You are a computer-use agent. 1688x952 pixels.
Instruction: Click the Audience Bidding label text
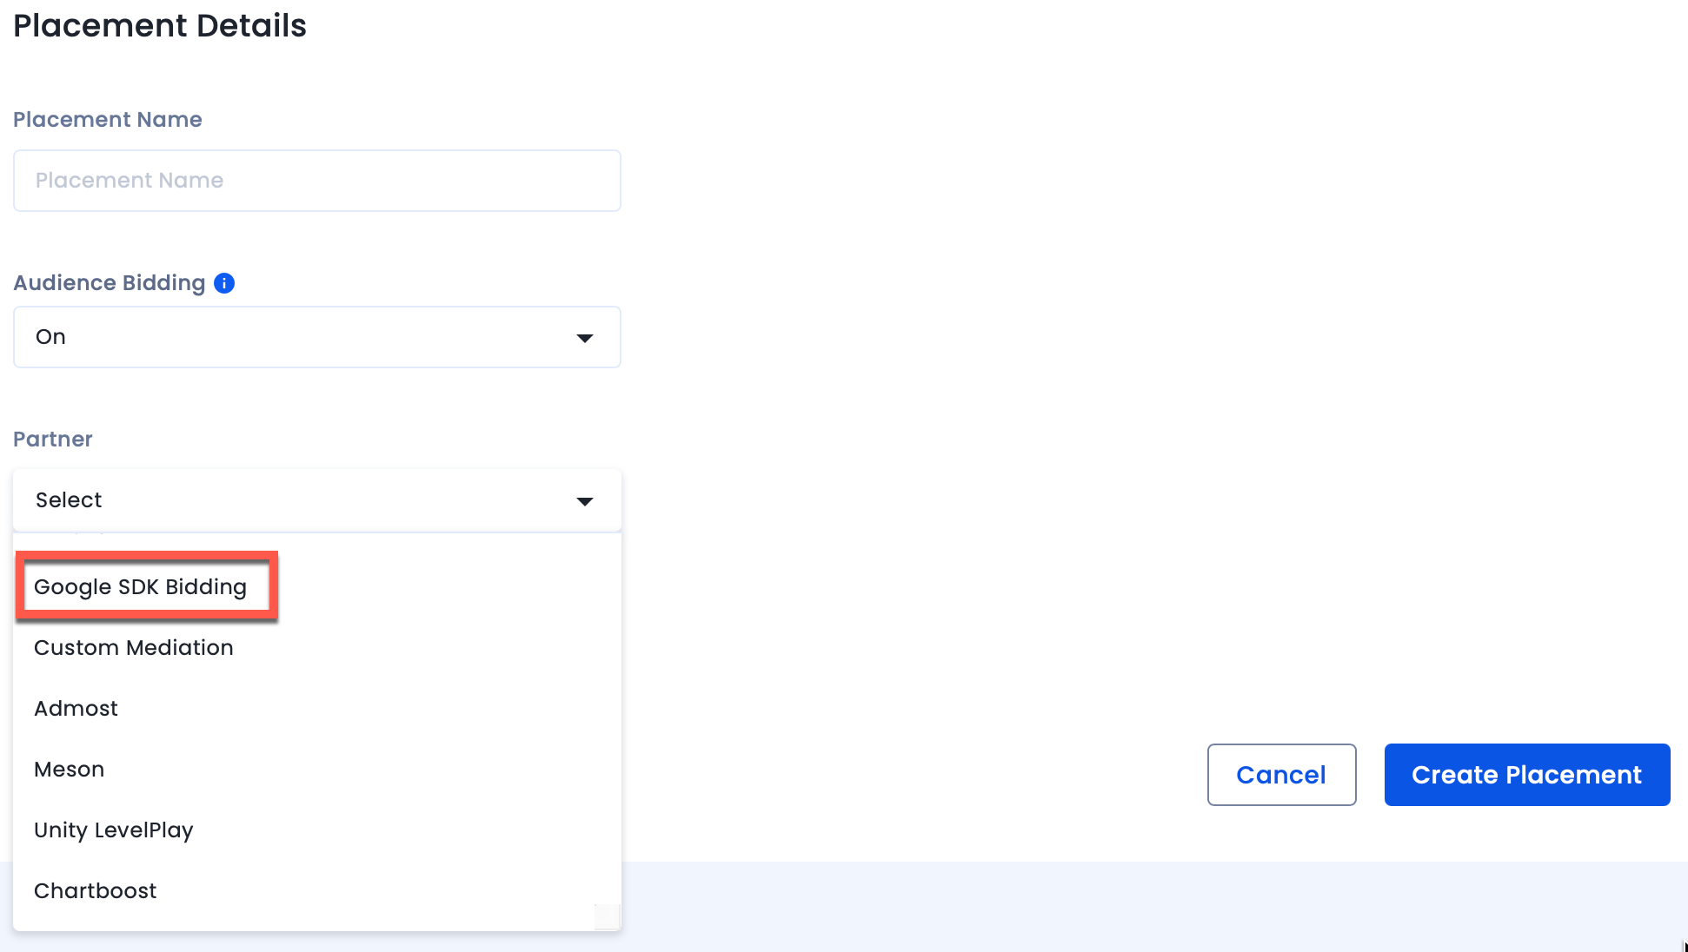coord(110,283)
